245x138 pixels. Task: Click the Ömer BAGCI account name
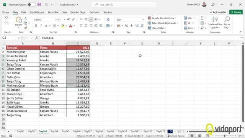pos(193,5)
